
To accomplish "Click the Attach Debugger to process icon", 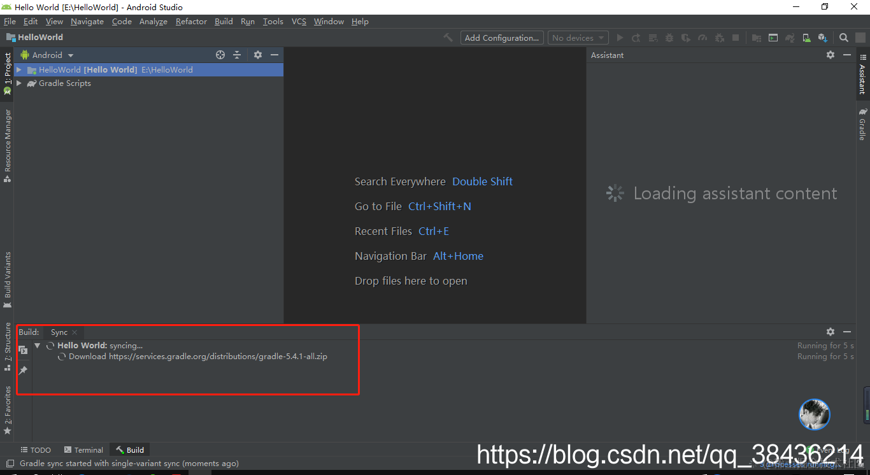I will click(x=720, y=38).
